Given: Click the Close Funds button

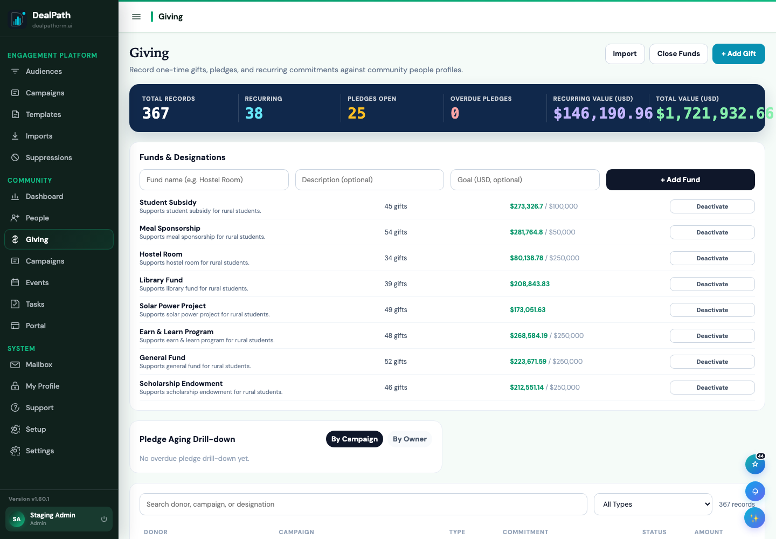Looking at the screenshot, I should coord(678,54).
